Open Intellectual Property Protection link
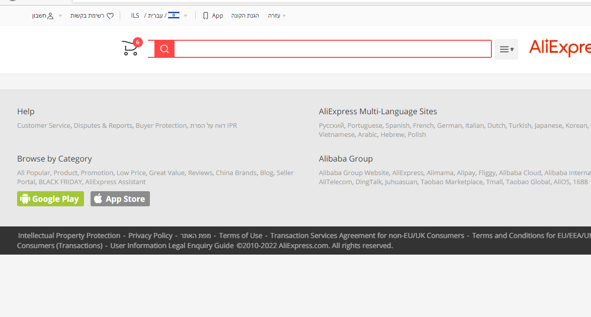This screenshot has width=591, height=317. [69, 235]
